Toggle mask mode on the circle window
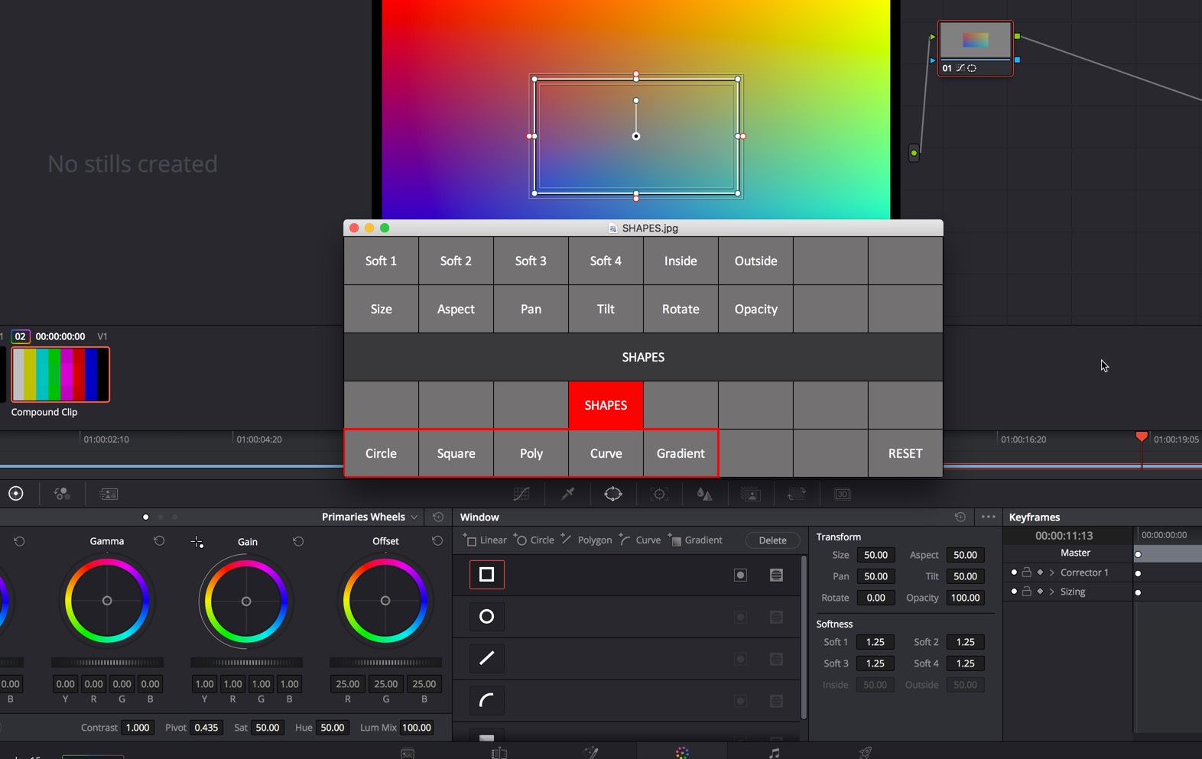This screenshot has width=1202, height=759. (x=776, y=617)
